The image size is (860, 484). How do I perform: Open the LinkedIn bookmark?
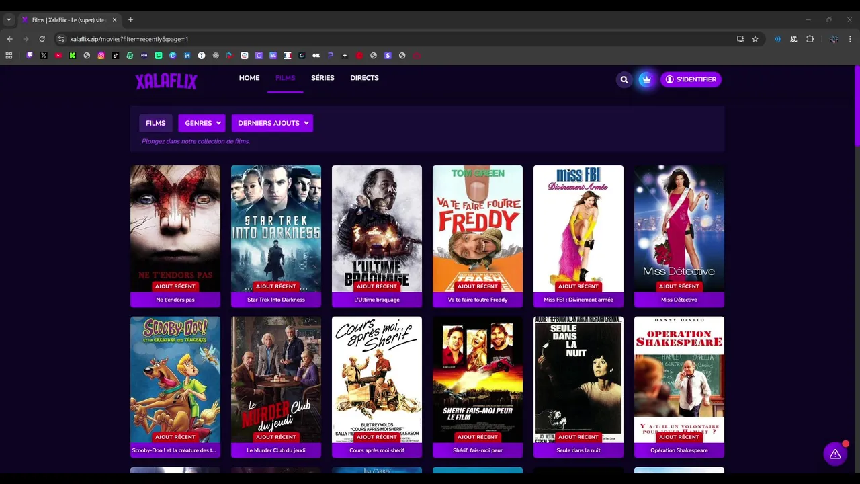coord(187,56)
